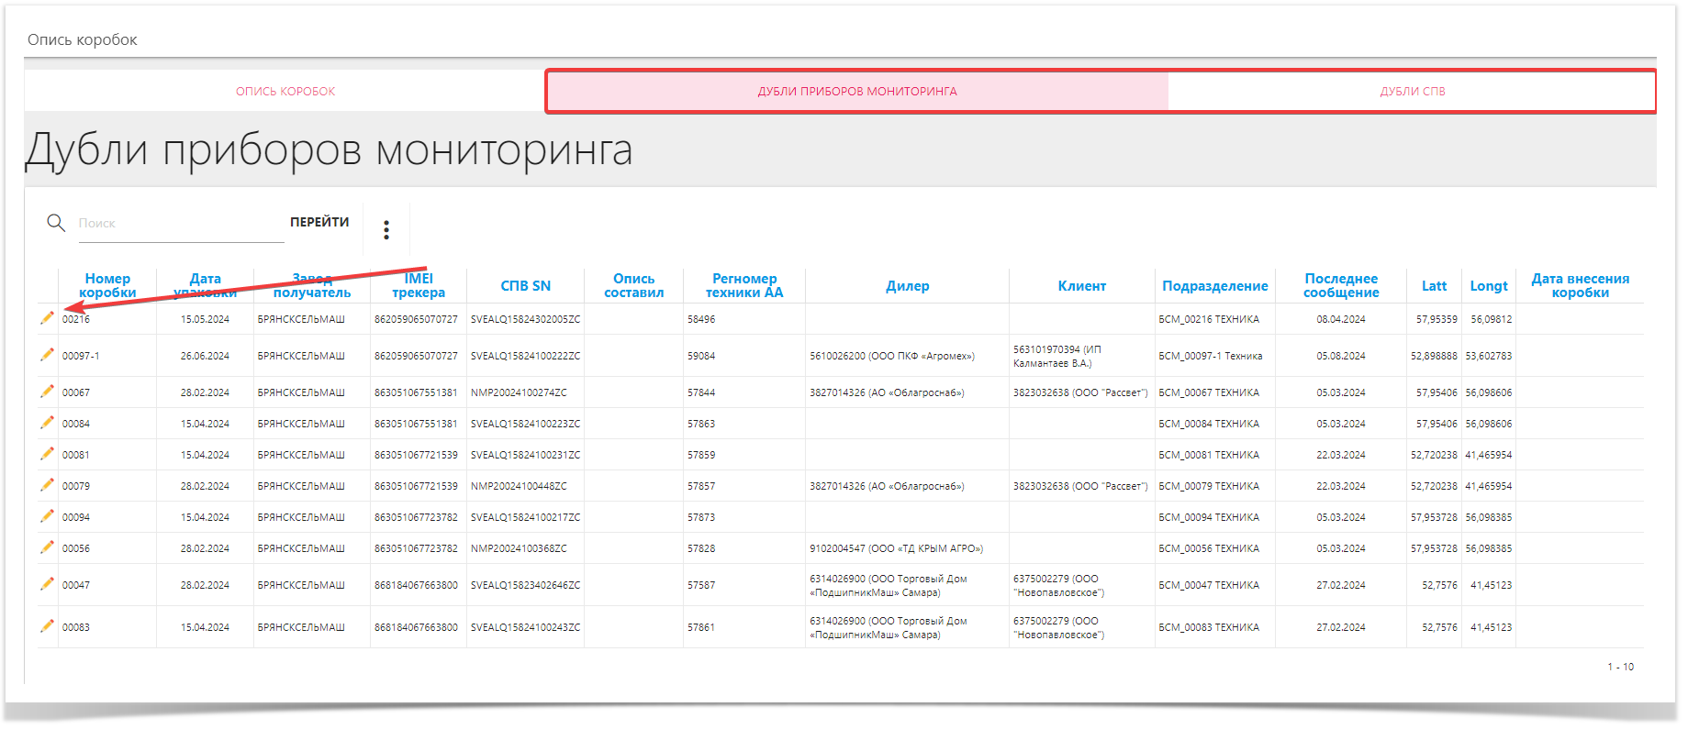Click the pencil icon for box 00056
The width and height of the screenshot is (1688, 729).
[x=47, y=547]
